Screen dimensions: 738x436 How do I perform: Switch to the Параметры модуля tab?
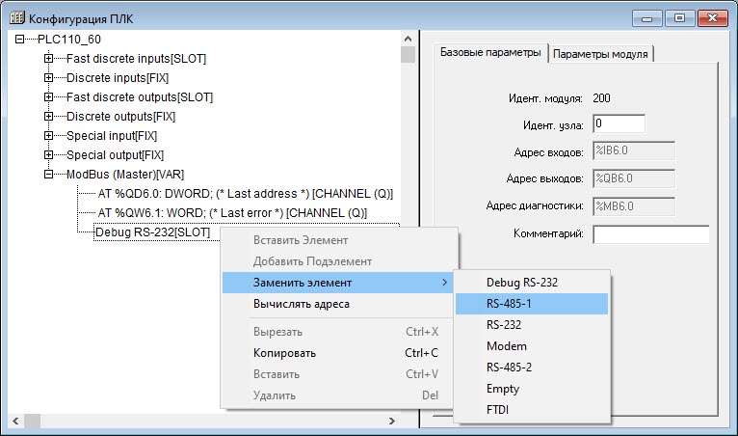602,54
